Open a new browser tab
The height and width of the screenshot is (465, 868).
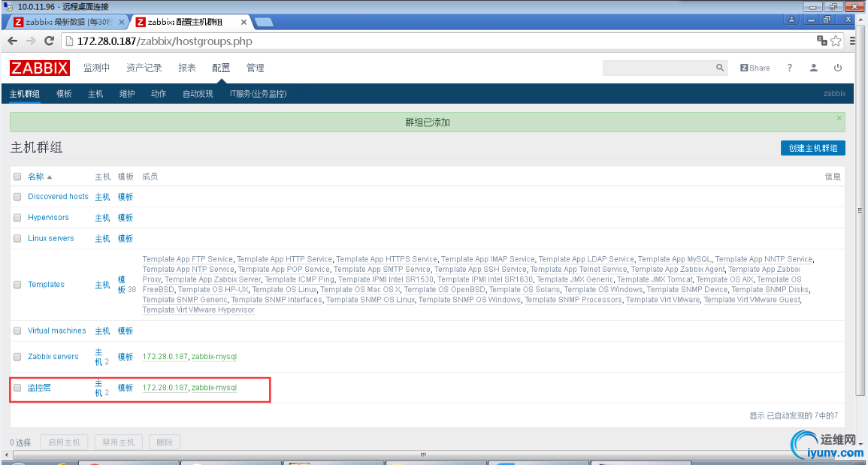click(x=264, y=22)
